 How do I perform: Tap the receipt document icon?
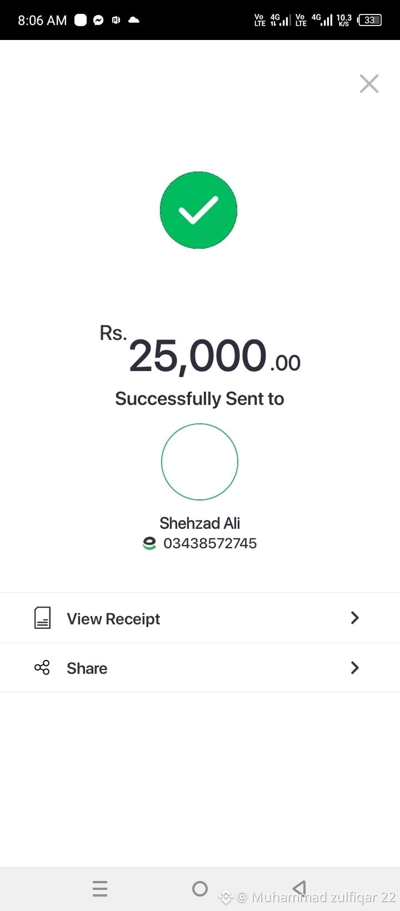43,618
